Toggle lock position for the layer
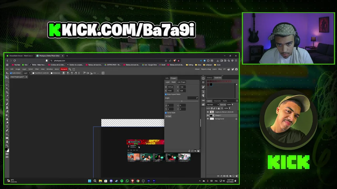The height and width of the screenshot is (189, 337). (x=217, y=108)
